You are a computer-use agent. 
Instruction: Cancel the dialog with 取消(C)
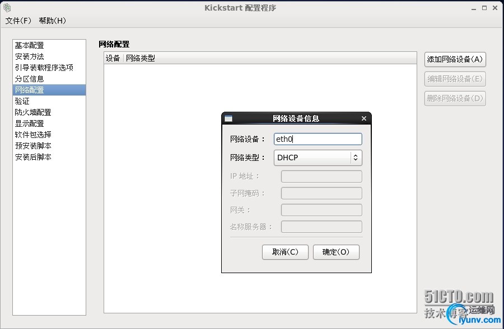pyautogui.click(x=285, y=252)
